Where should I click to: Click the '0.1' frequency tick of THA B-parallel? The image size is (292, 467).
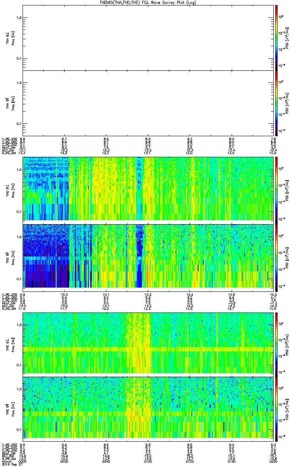18,123
